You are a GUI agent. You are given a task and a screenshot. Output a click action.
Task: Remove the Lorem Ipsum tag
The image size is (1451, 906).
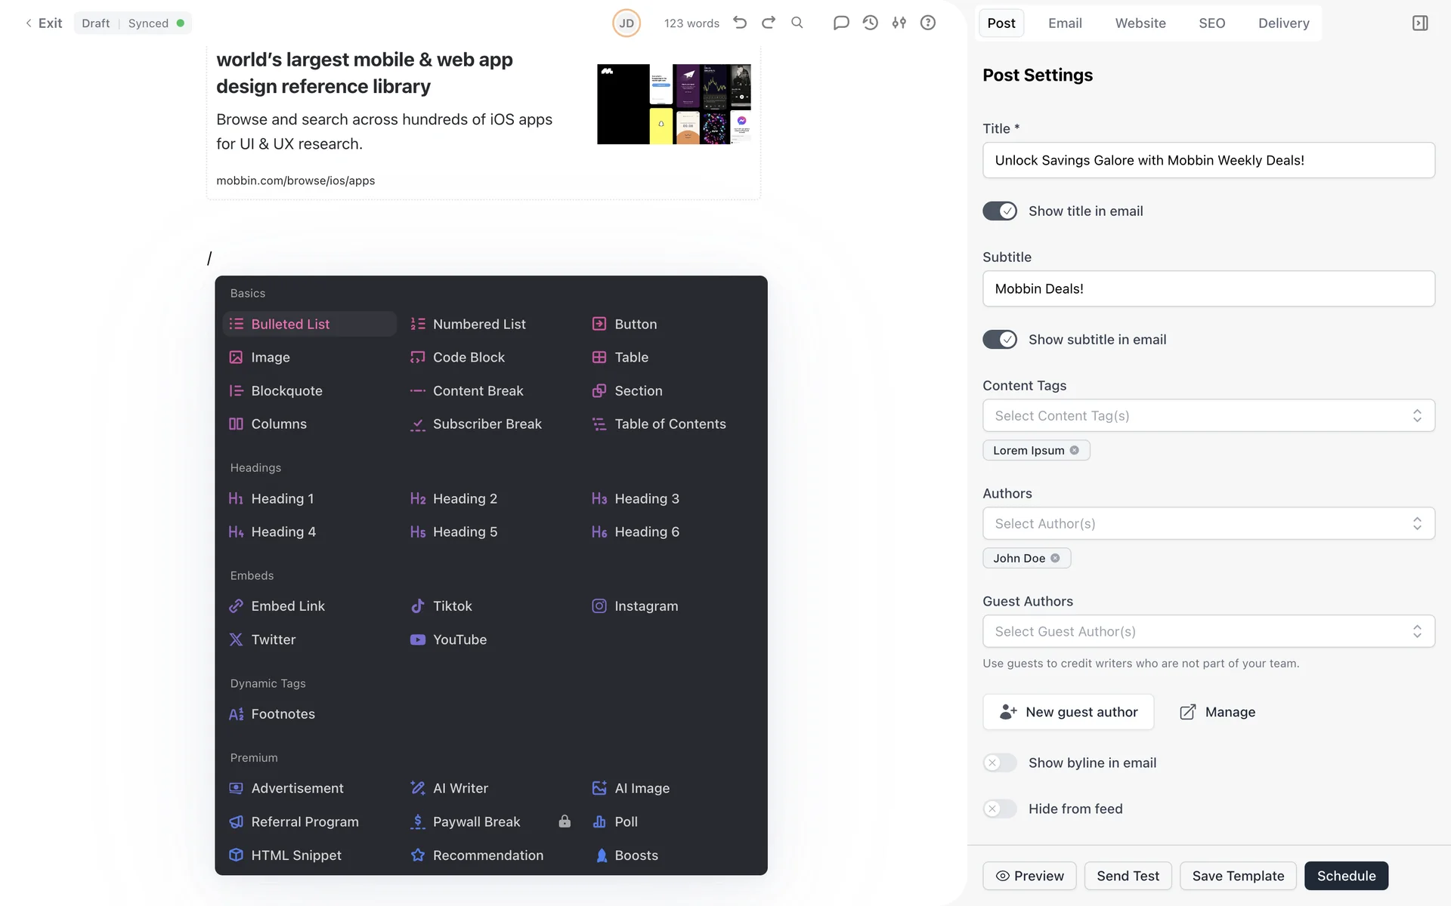click(x=1075, y=450)
